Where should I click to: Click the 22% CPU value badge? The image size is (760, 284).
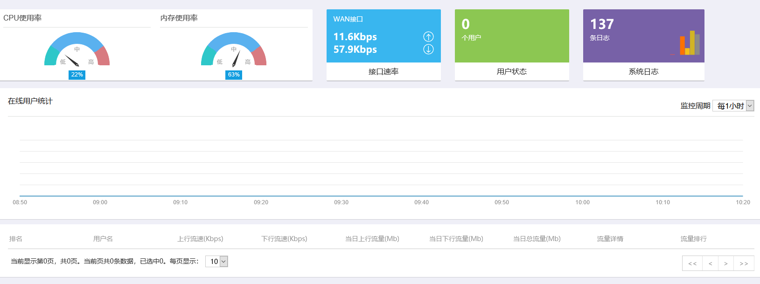point(77,75)
